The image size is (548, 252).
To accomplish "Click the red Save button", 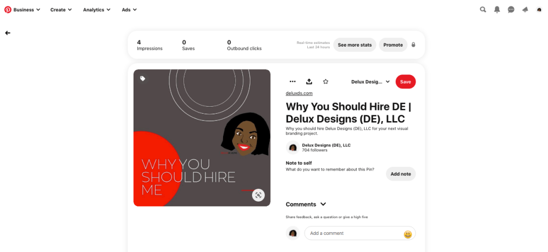I will coord(405,82).
